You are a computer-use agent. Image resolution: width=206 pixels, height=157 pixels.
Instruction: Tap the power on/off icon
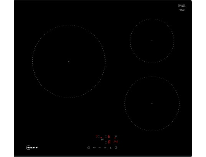tap(89, 148)
